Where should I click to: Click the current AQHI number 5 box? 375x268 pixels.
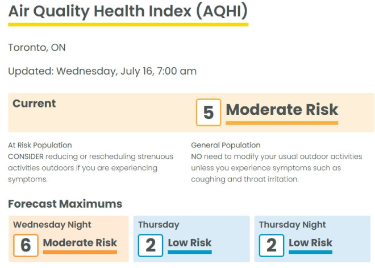point(208,113)
